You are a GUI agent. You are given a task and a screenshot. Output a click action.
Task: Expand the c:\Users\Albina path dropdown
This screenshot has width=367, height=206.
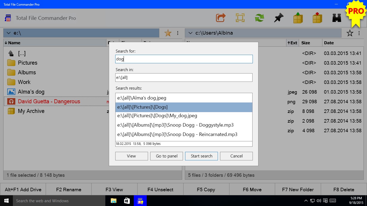tap(190, 33)
